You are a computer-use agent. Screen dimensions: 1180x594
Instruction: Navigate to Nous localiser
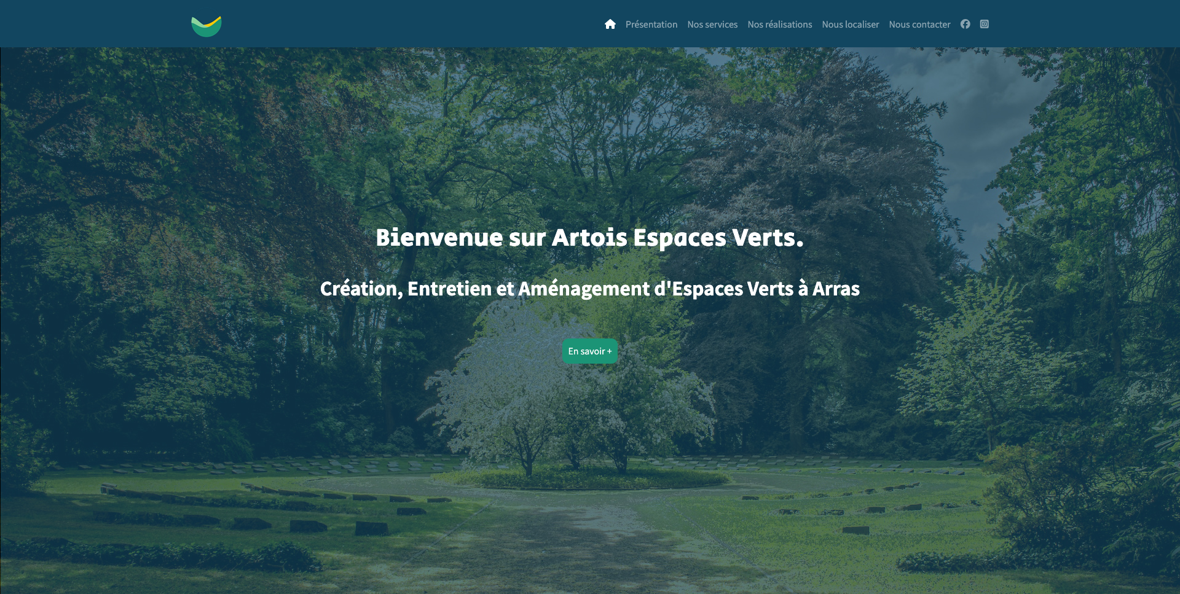click(x=851, y=25)
